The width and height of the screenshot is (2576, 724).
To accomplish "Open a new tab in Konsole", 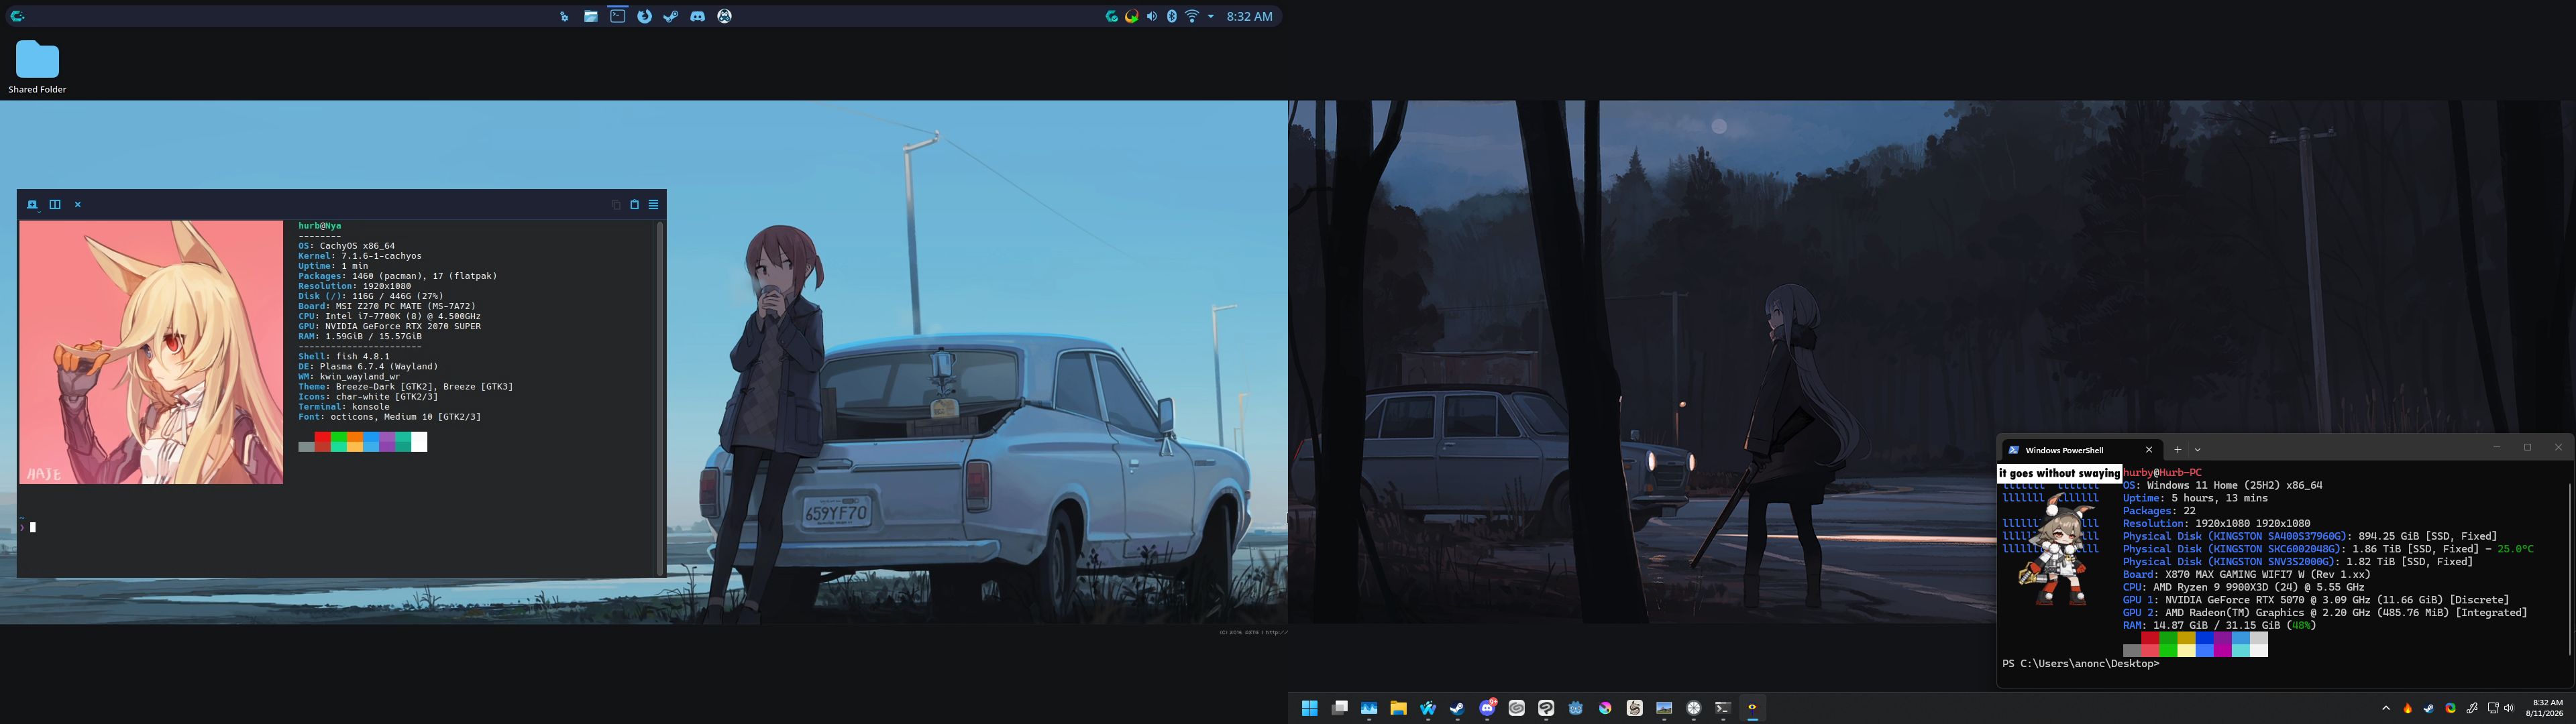I will click(32, 204).
